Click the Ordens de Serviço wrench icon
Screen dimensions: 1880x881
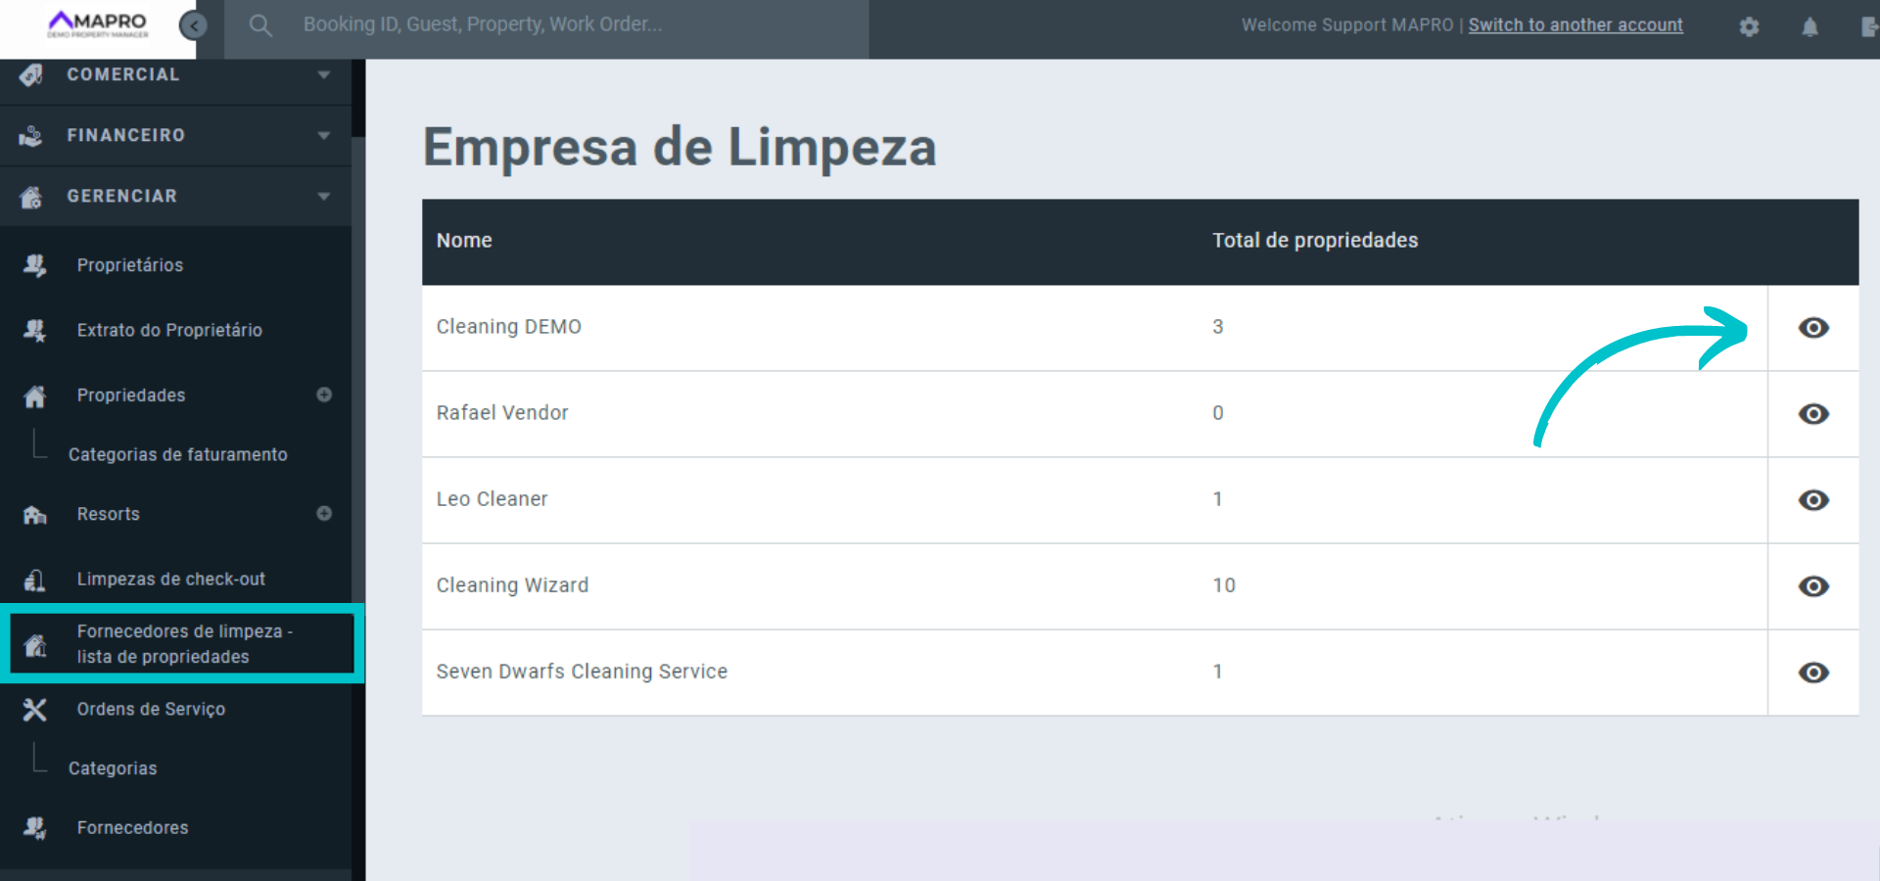(x=35, y=710)
